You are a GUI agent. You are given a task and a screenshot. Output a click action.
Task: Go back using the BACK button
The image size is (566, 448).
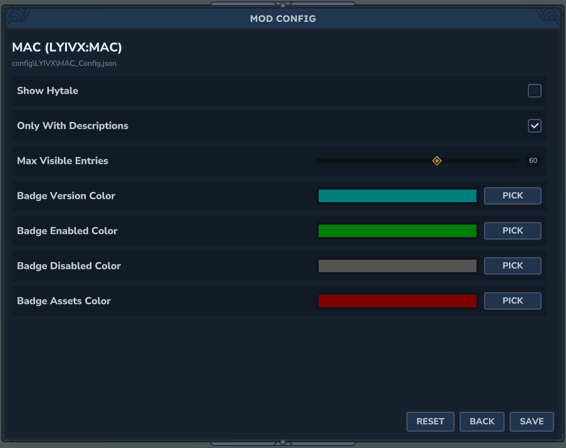click(x=482, y=422)
